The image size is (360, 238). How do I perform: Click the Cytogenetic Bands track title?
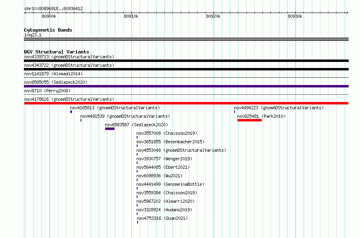[x=48, y=30]
